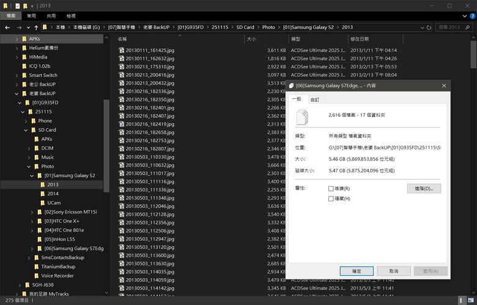Open the 檢視 View ribbon tab

click(x=71, y=16)
